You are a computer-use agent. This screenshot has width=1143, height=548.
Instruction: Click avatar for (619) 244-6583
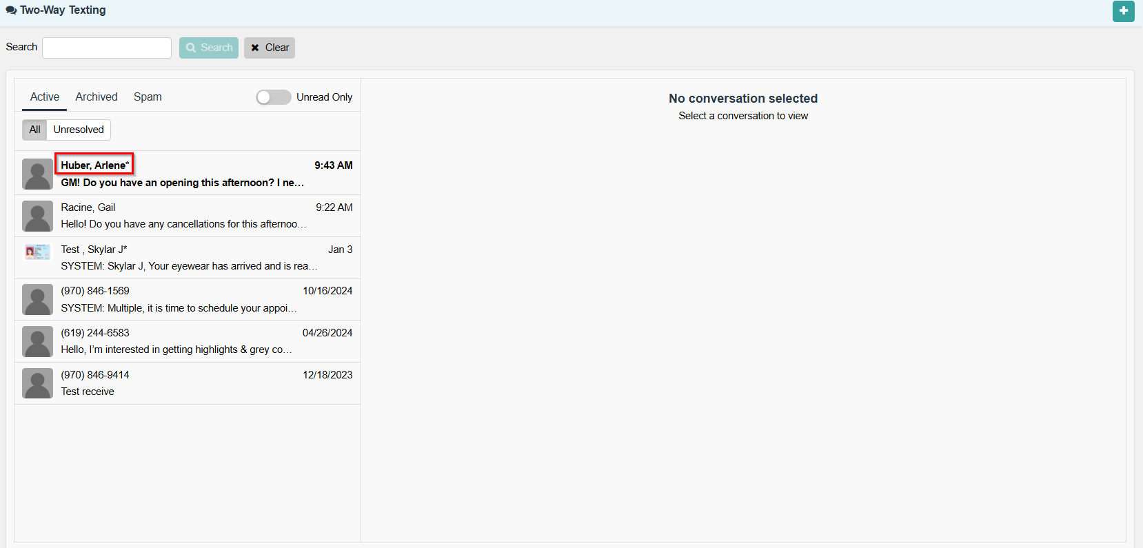click(x=37, y=341)
